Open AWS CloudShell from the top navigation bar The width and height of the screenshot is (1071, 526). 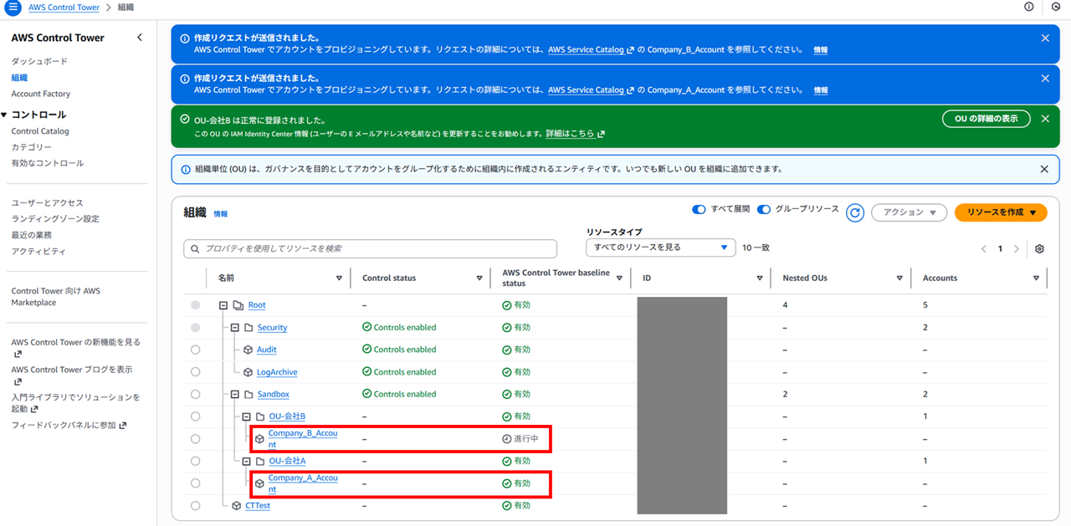point(1056,7)
